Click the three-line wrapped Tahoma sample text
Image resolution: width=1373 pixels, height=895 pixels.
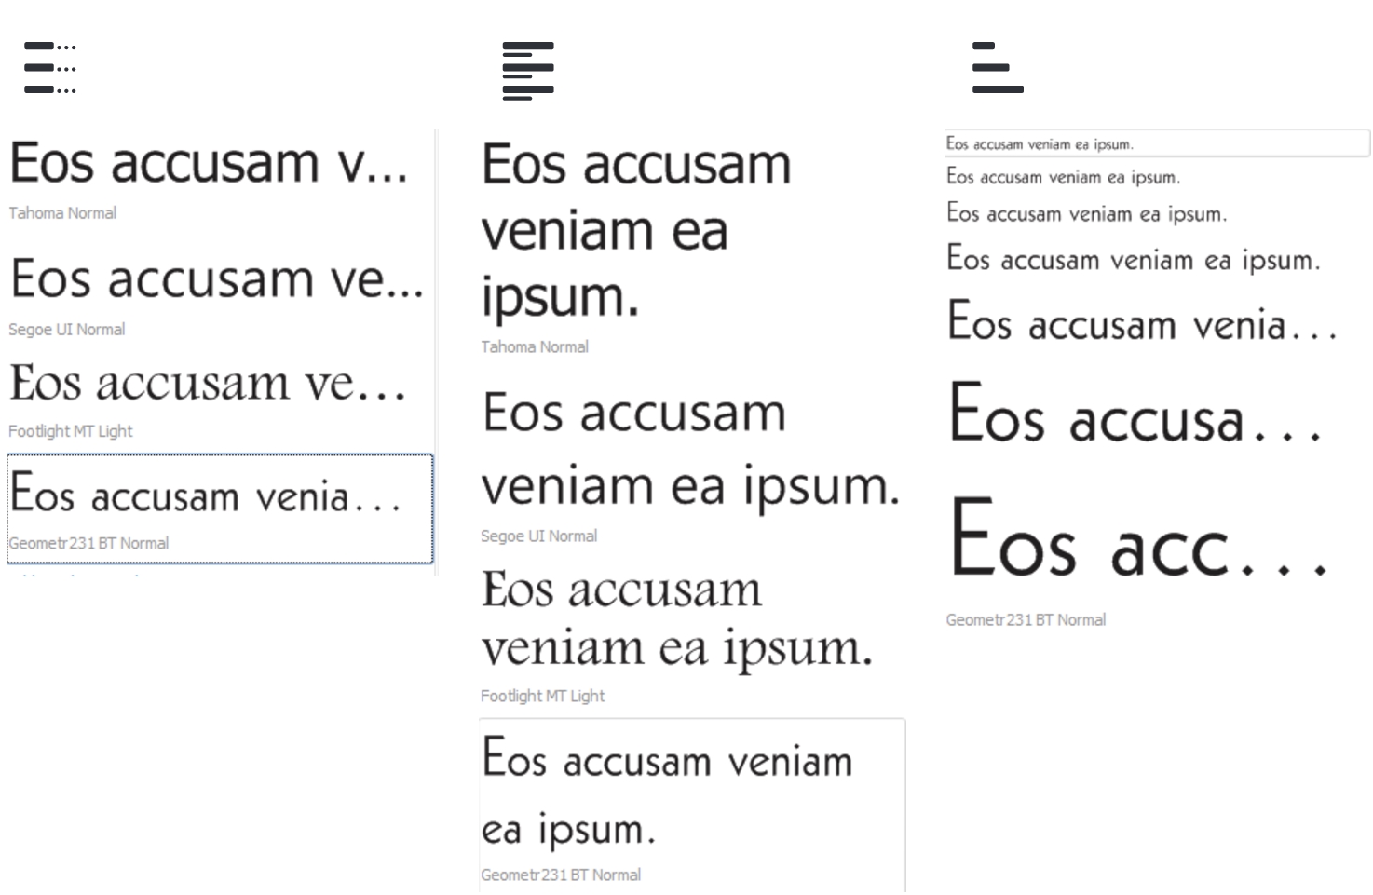tap(636, 230)
